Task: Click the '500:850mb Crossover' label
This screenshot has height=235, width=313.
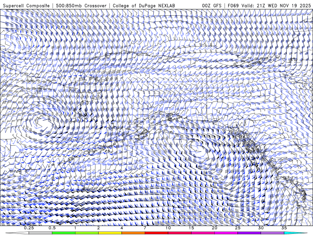Action: [81, 5]
